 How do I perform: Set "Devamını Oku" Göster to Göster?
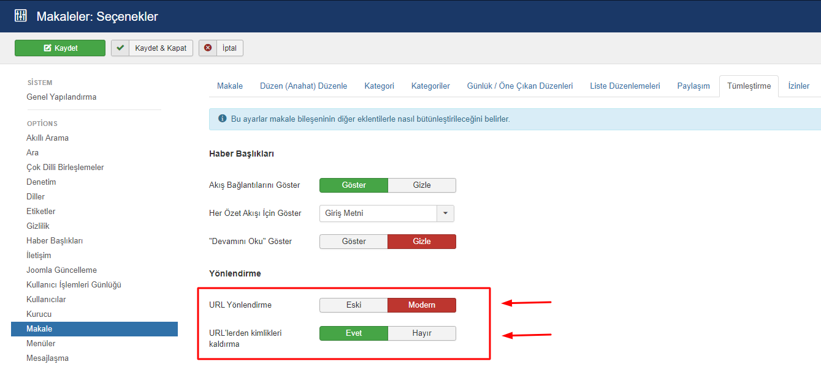click(x=354, y=242)
